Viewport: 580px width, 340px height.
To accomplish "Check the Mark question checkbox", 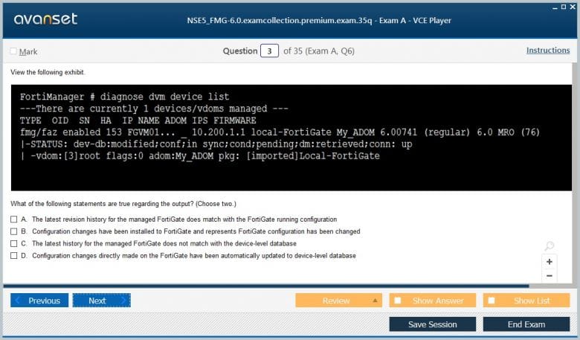I will point(13,51).
